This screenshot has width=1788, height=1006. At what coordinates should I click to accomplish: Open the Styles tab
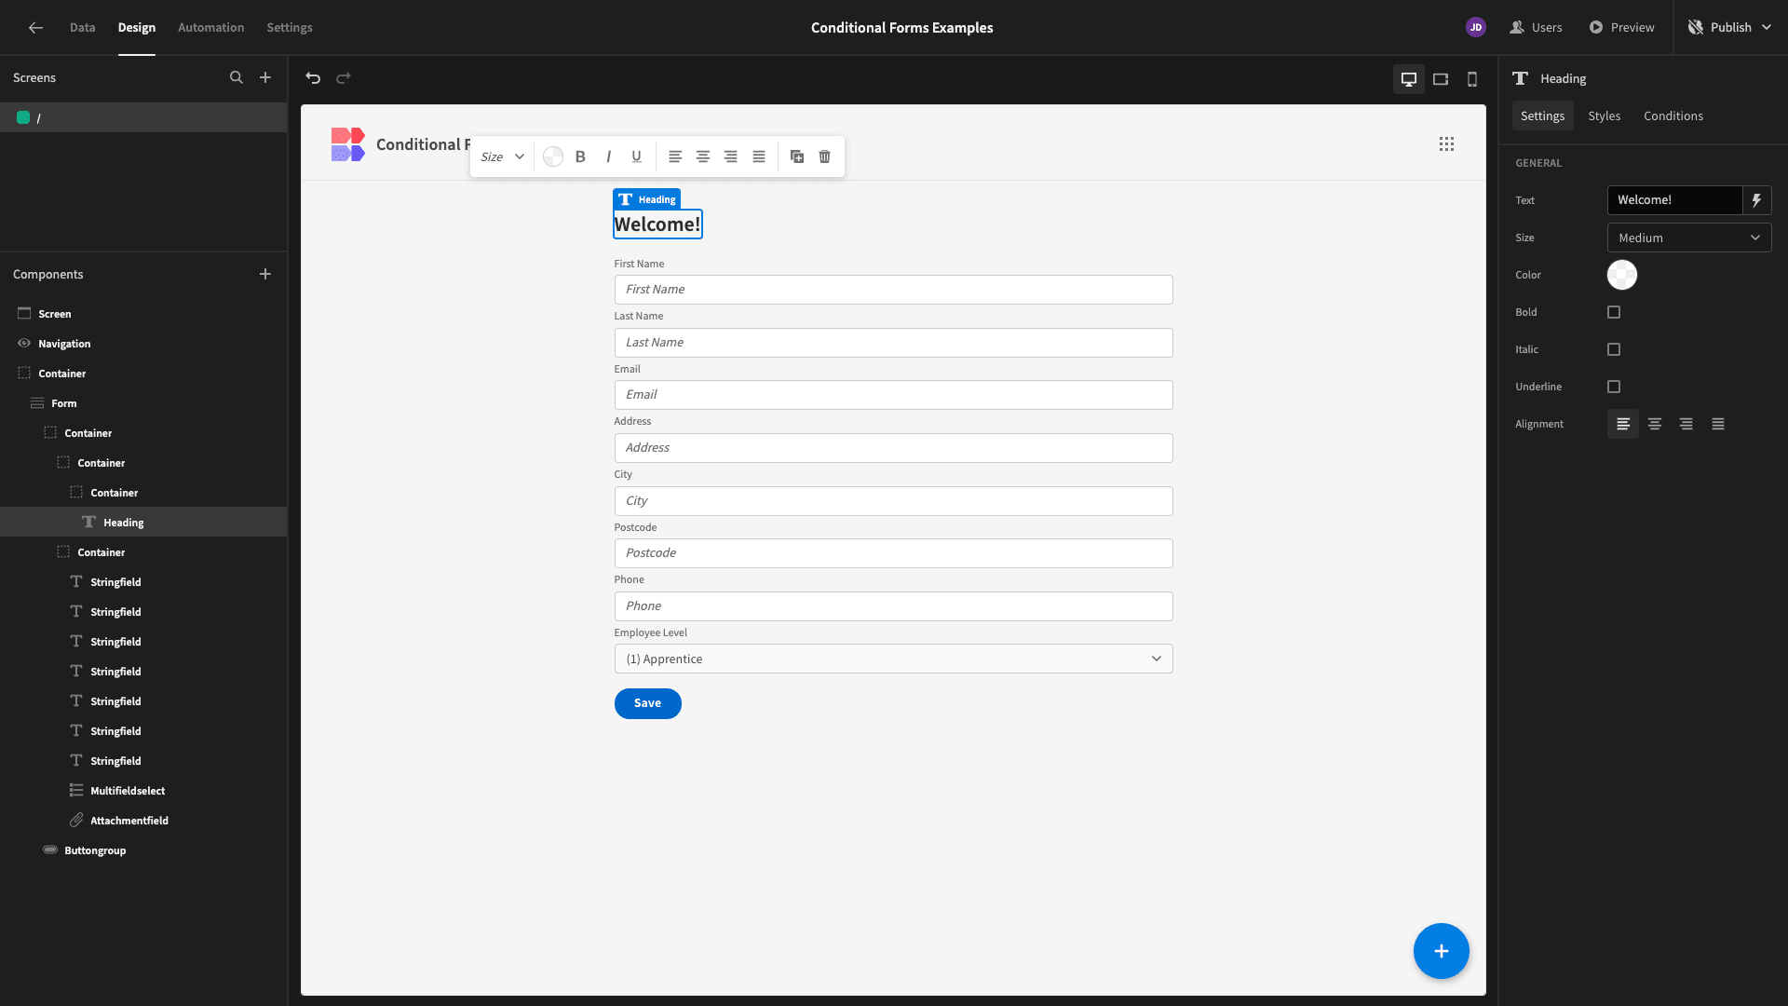coord(1605,116)
